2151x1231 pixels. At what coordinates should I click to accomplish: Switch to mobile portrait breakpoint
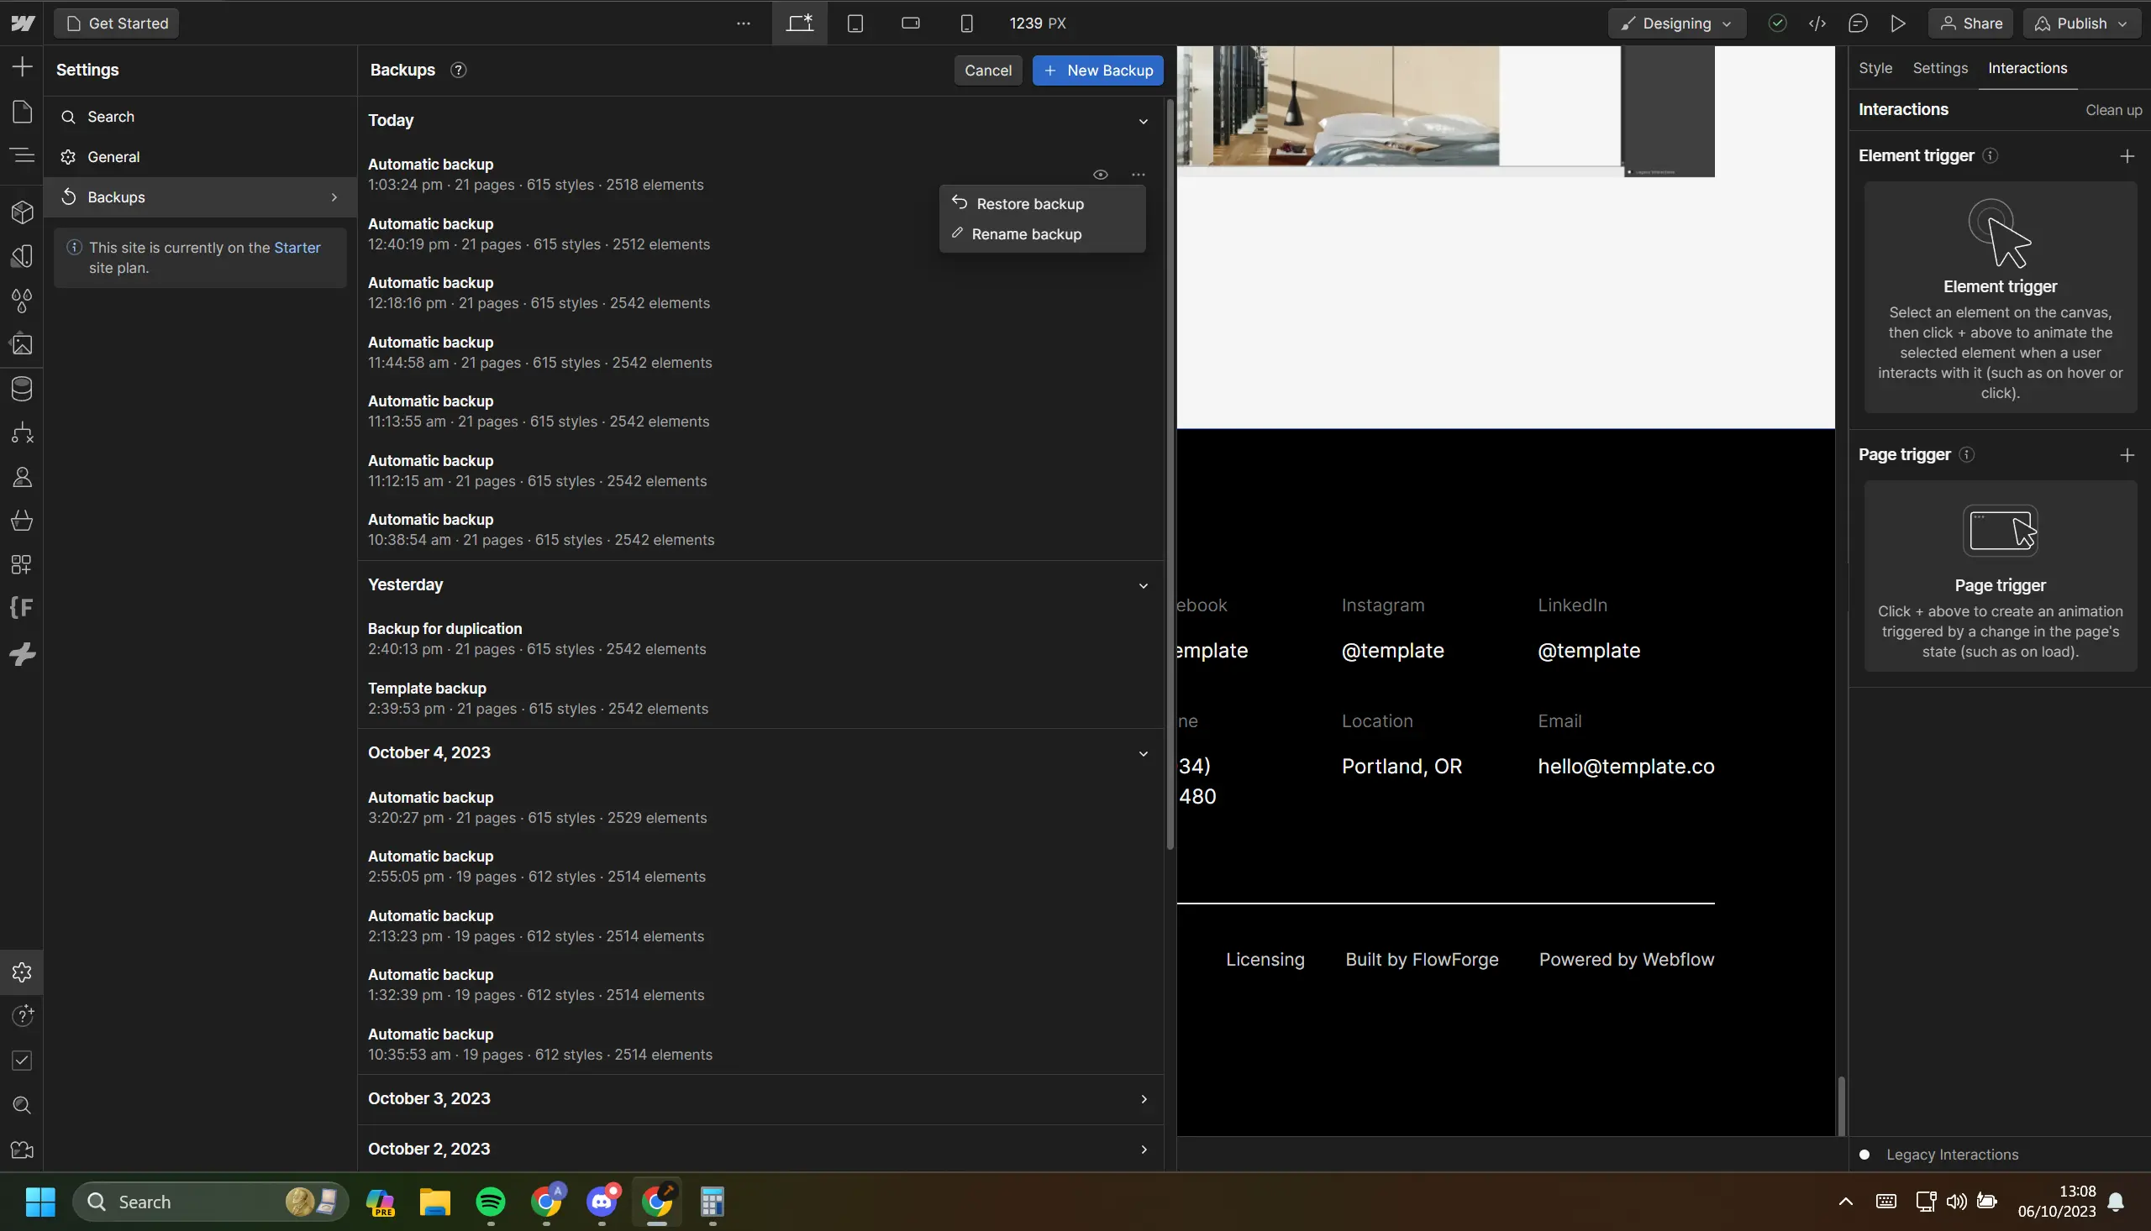(967, 23)
